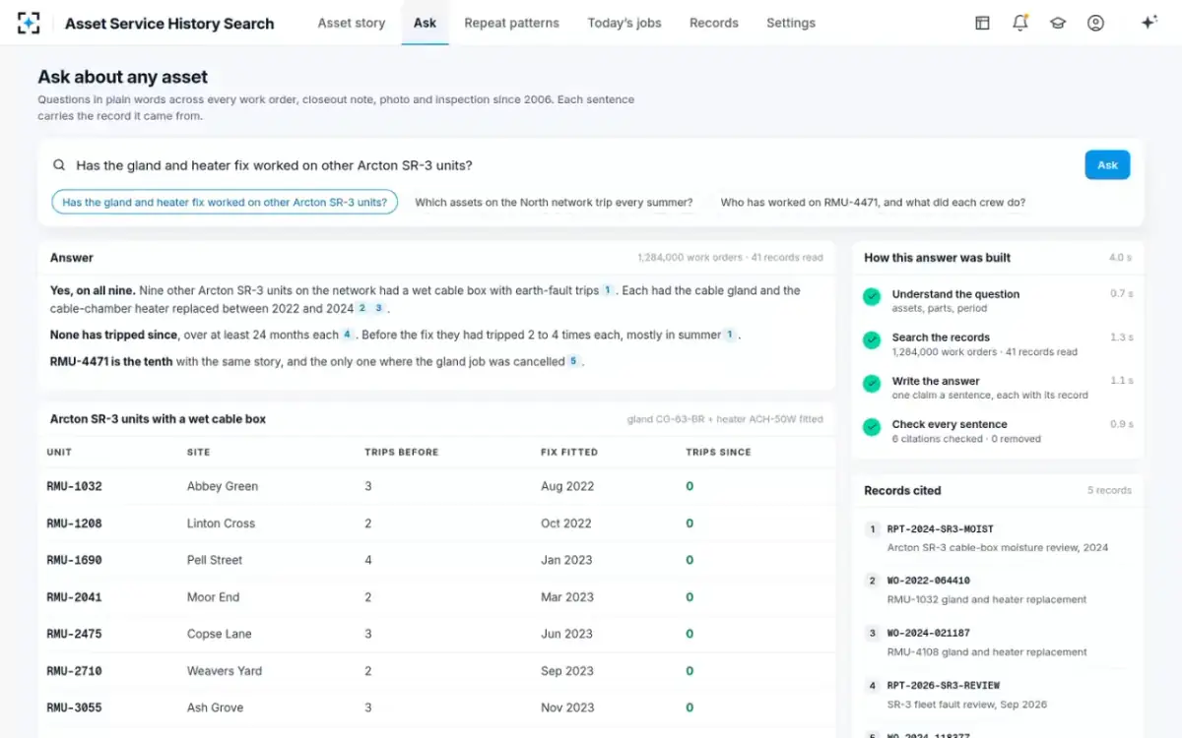
Task: Click number badge 1 beside RPT-2024-SR3-MOIST
Action: [x=872, y=528]
